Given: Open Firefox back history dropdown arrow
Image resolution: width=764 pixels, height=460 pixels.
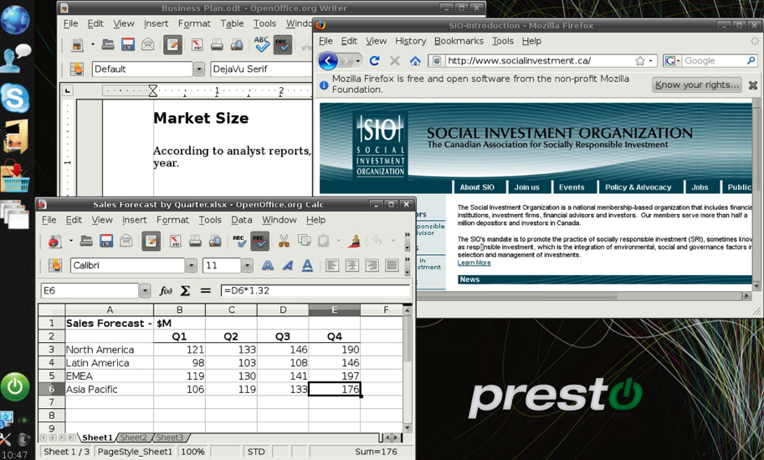Looking at the screenshot, I should (358, 61).
